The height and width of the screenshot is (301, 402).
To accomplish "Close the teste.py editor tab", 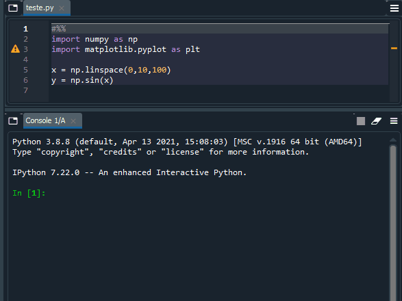I will point(62,8).
